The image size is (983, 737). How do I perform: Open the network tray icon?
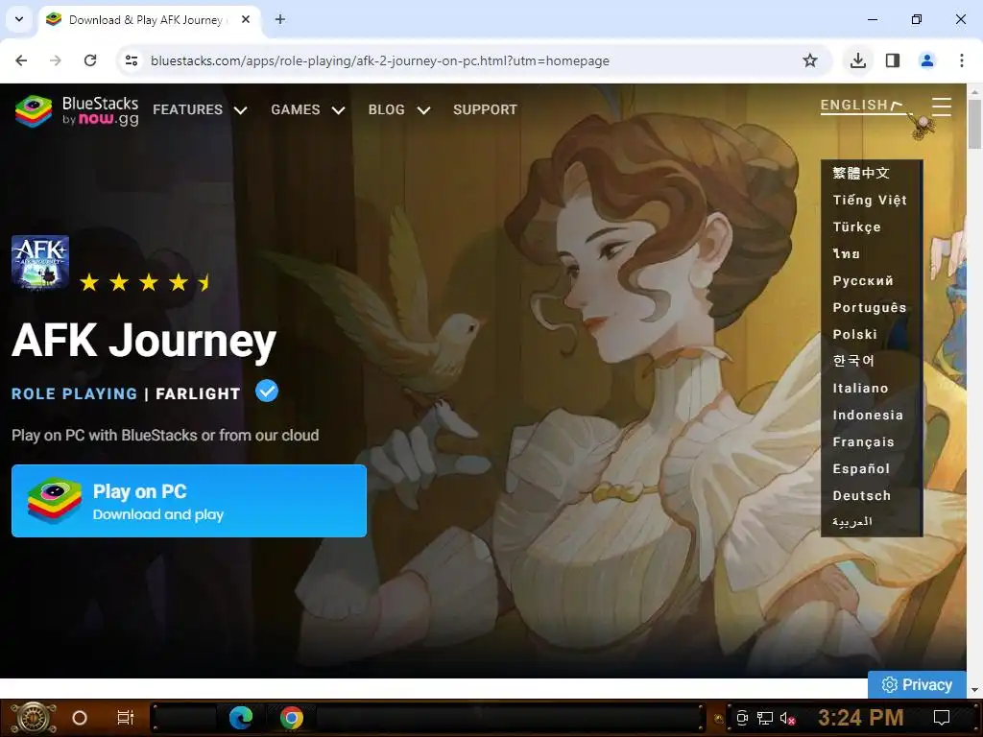(765, 718)
